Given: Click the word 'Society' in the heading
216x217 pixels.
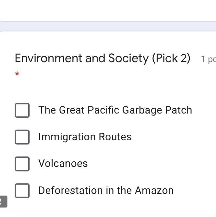Looking at the screenshot, I should [128, 58].
